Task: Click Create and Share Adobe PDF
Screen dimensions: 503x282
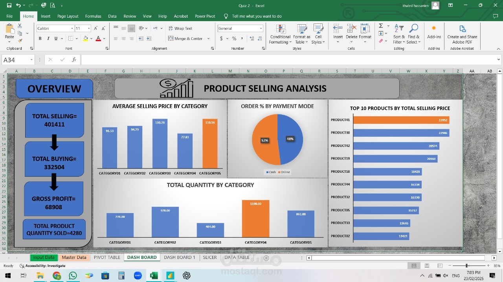Action: pyautogui.click(x=462, y=34)
